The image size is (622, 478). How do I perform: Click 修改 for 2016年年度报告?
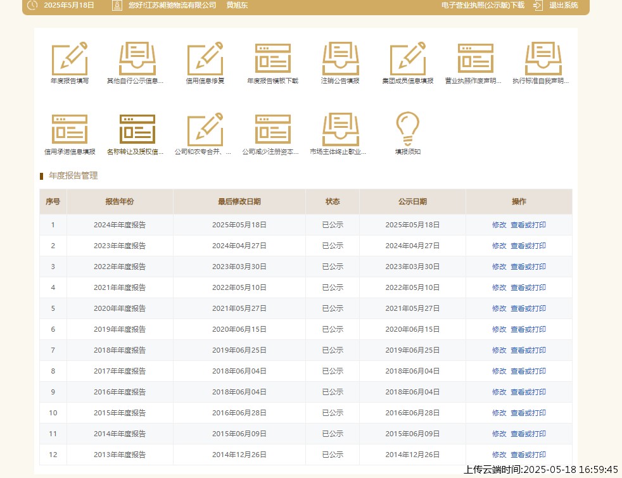coord(499,392)
